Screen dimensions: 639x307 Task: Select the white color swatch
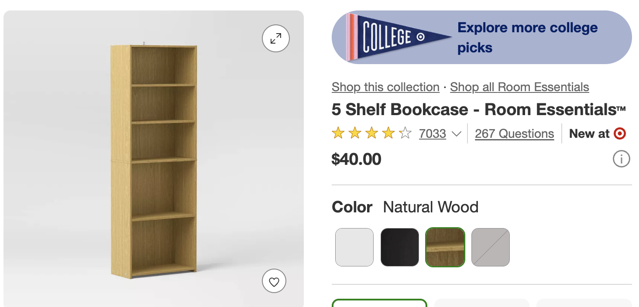354,247
